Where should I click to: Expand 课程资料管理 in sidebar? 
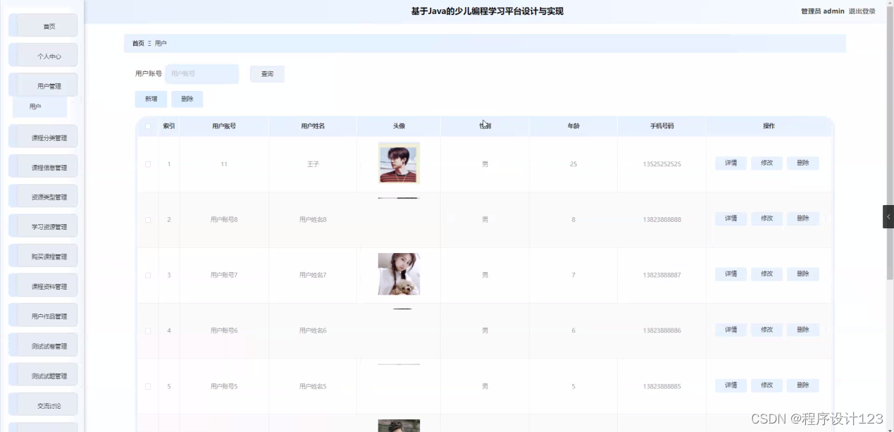(43, 286)
